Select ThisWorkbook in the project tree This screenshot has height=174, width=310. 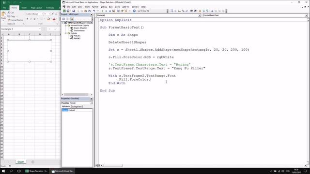click(x=77, y=30)
